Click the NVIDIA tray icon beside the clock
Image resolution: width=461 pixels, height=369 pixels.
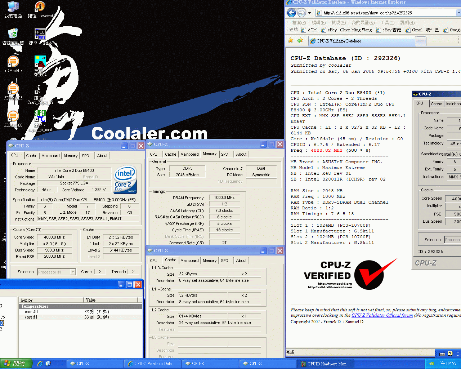coord(431,364)
